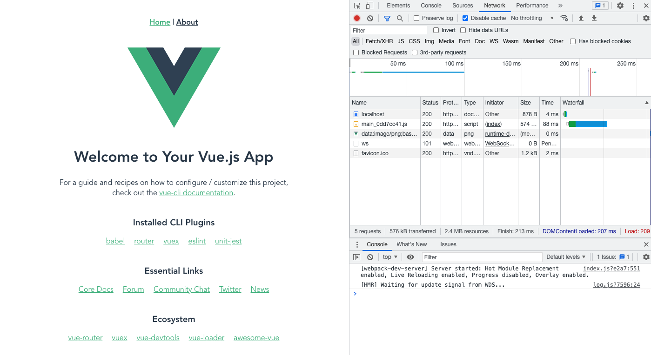Filter requests by JS type
The width and height of the screenshot is (651, 355).
click(401, 41)
